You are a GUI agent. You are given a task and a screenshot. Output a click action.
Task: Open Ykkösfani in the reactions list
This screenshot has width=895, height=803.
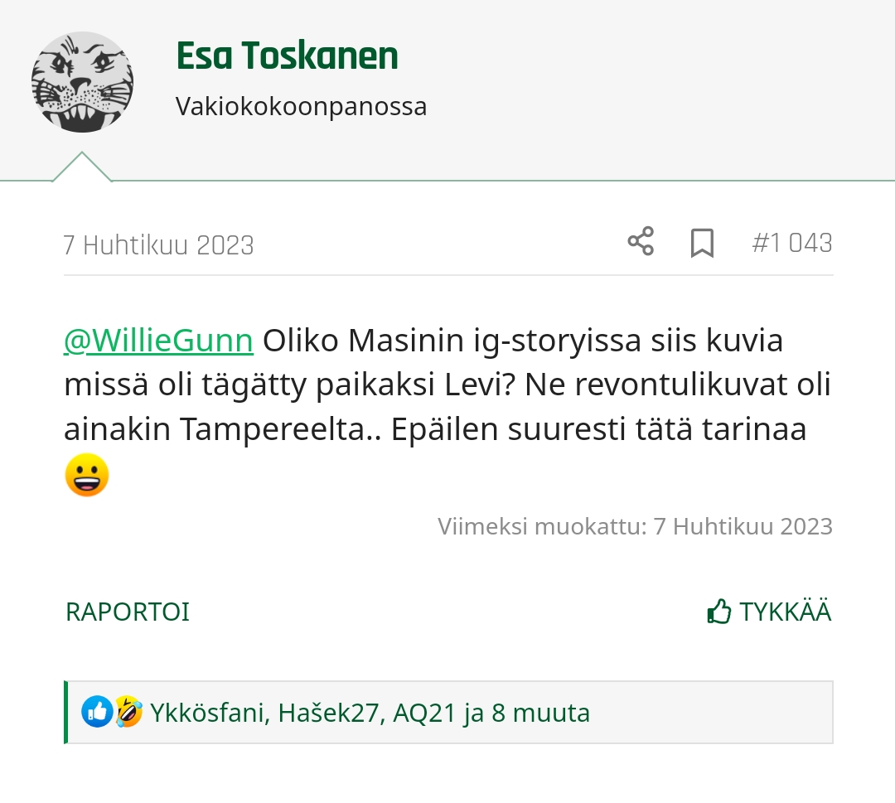pyautogui.click(x=207, y=713)
